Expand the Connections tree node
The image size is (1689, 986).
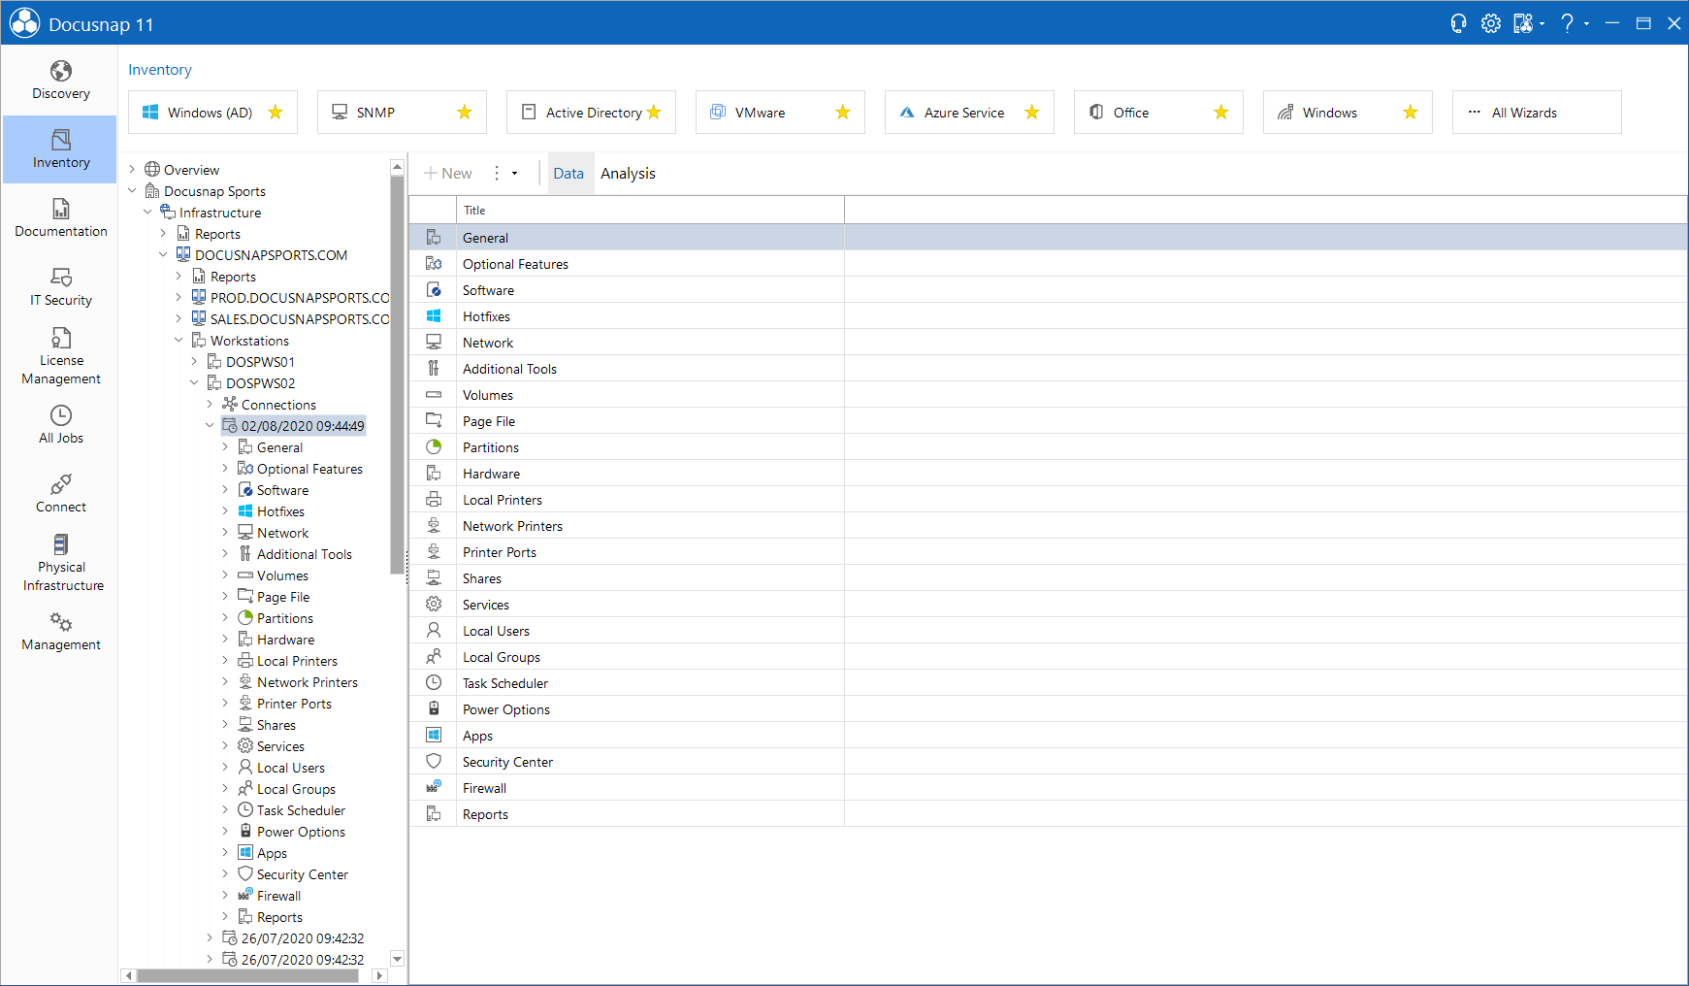(x=210, y=405)
